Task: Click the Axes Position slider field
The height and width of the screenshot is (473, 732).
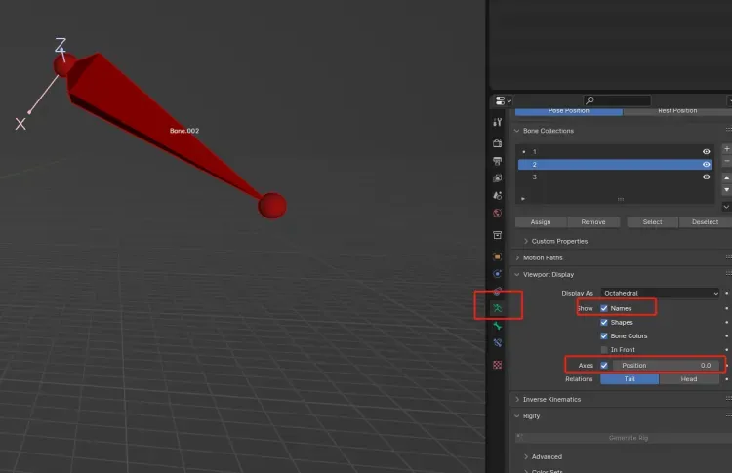Action: pos(667,366)
